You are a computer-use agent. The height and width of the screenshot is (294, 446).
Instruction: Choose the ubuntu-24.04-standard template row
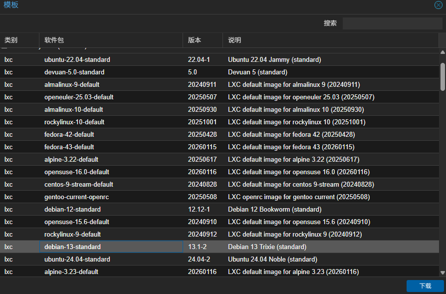coord(77,259)
